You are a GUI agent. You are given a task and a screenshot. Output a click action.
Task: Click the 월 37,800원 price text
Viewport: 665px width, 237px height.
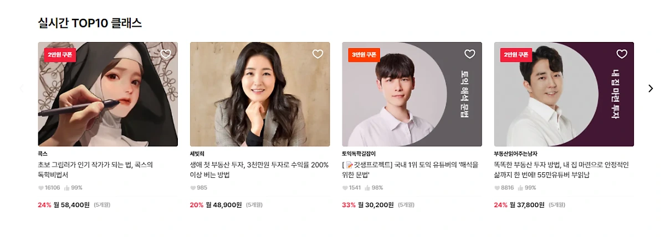[528, 205]
